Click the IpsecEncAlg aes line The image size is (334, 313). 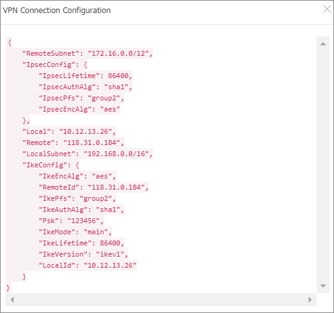click(x=79, y=109)
